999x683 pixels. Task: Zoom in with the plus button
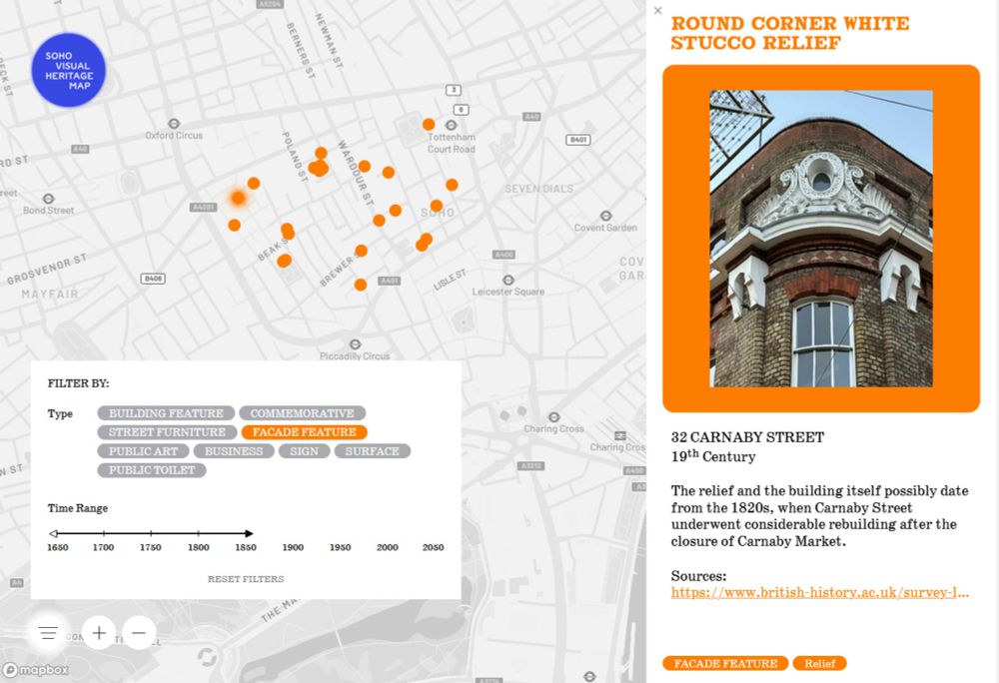point(99,633)
